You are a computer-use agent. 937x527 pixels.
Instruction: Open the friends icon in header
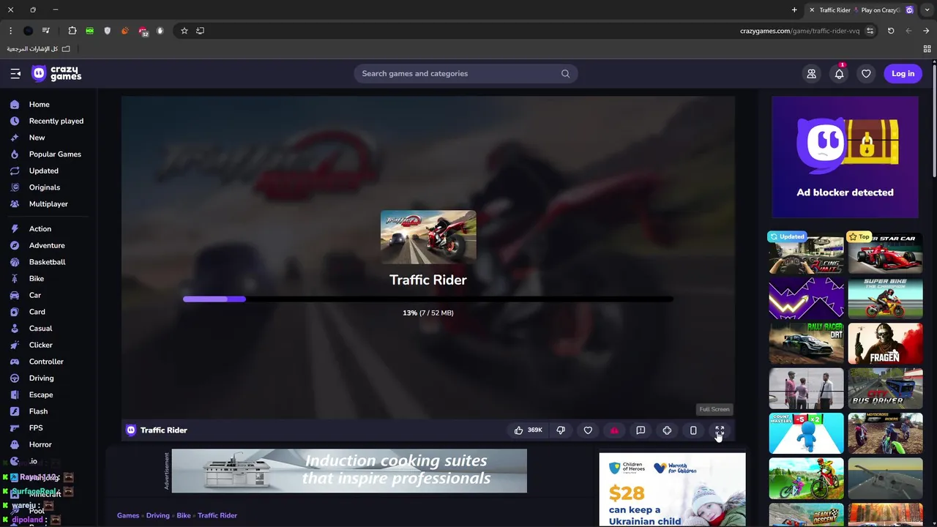point(811,73)
